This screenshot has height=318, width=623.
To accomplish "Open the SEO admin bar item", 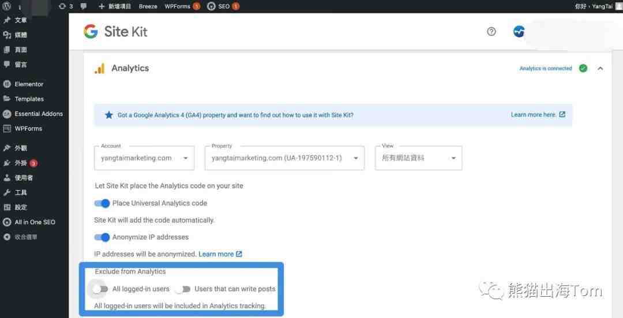I will coord(223,6).
